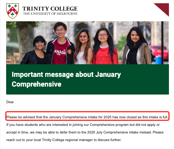Viewport: 174px width, 149px height.
Task: Click the maroon triangle corner graphic
Action: click(164, 8)
